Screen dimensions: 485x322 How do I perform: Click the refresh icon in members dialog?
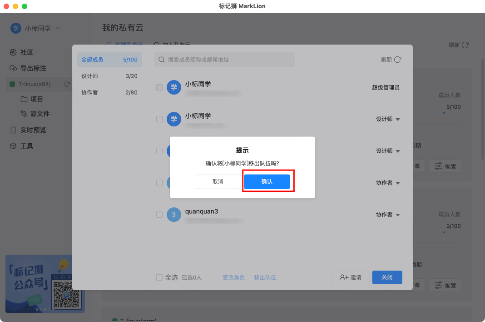point(398,60)
